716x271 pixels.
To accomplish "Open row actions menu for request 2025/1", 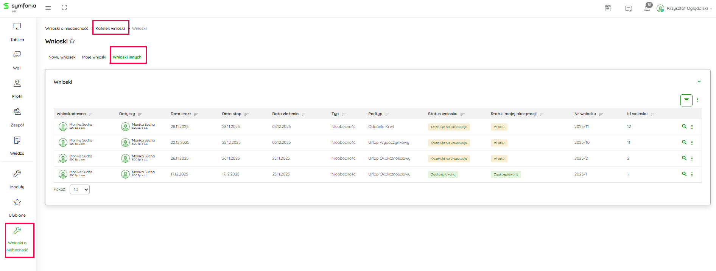I will [x=692, y=174].
